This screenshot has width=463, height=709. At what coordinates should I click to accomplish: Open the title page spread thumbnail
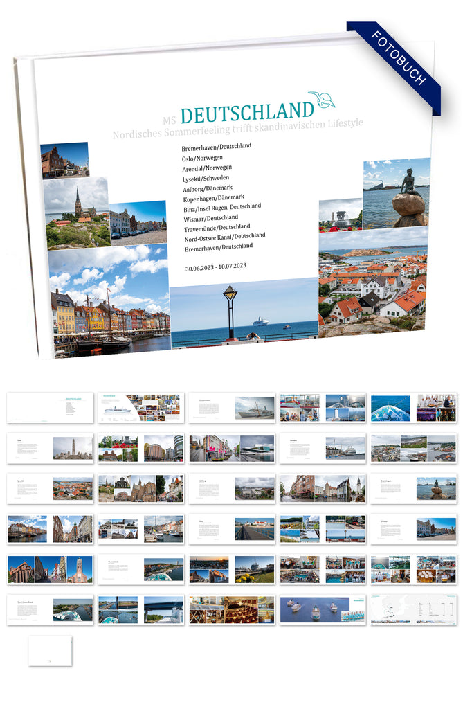[x=51, y=408]
